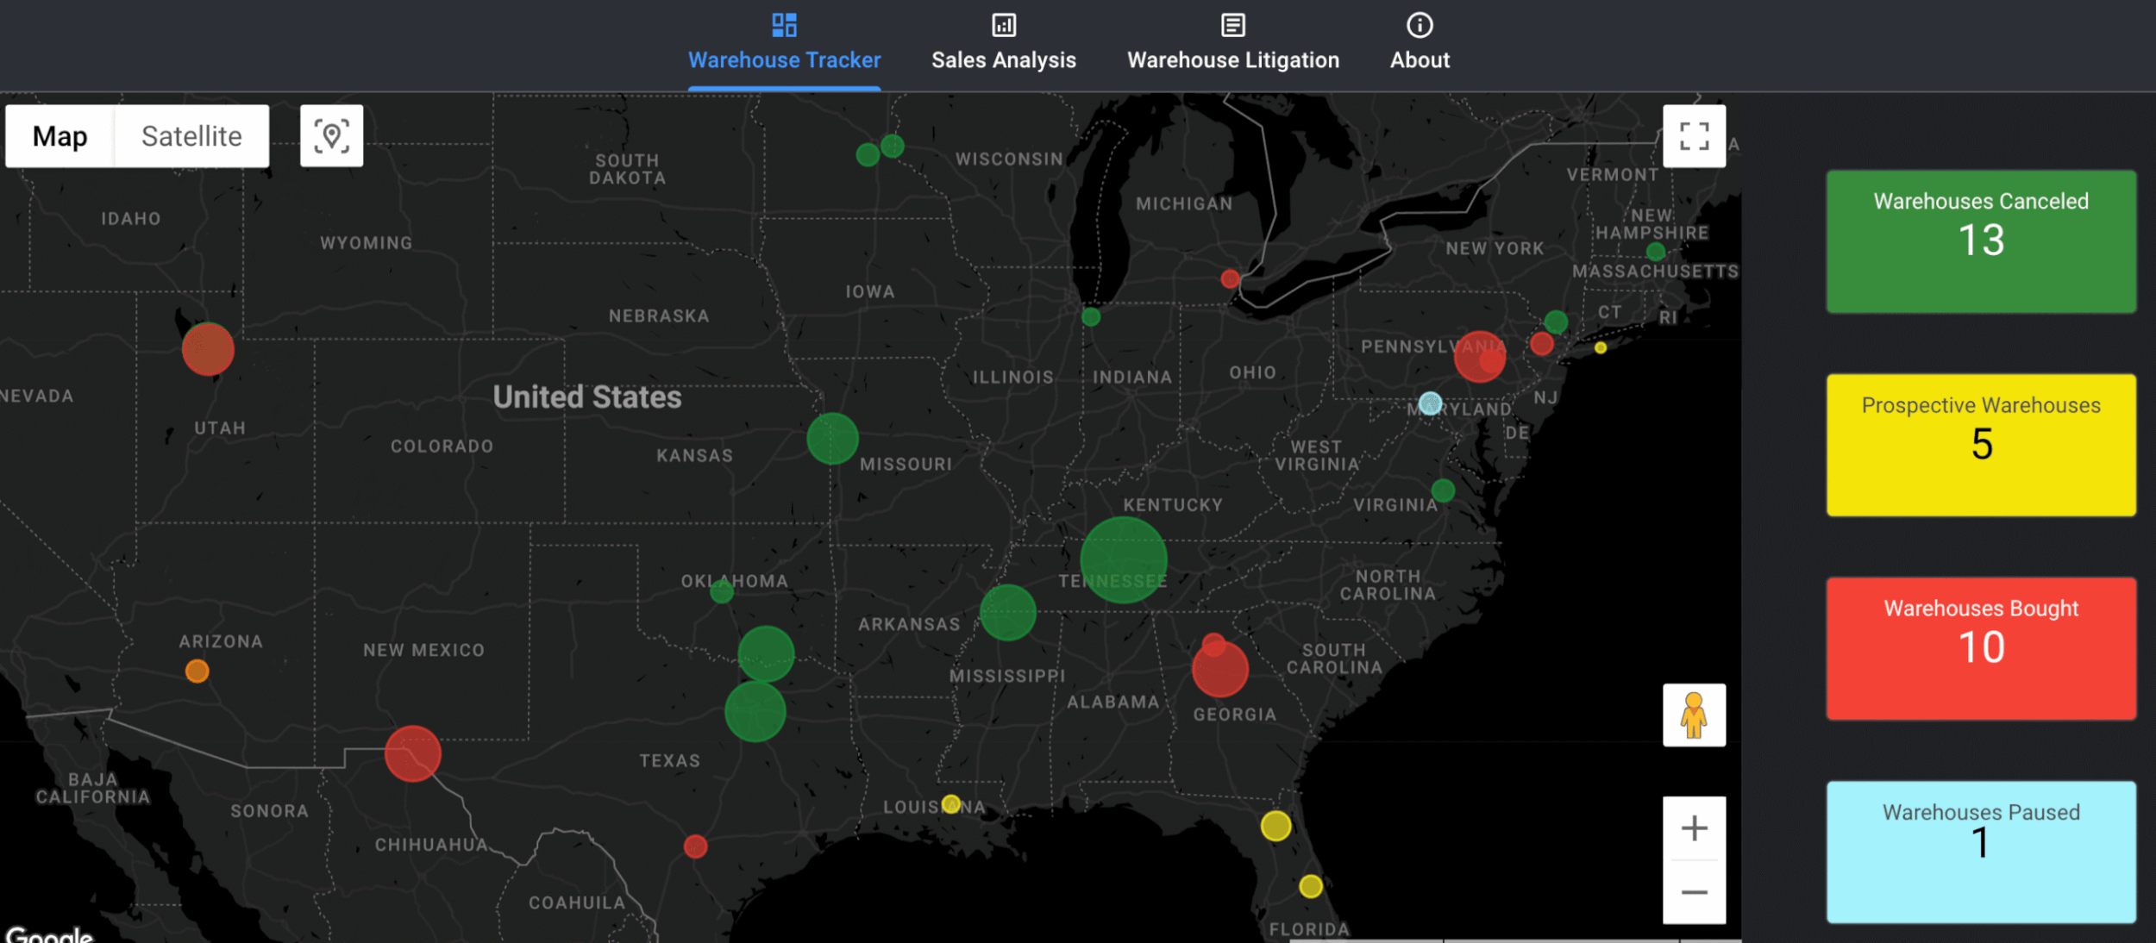Click the Prospective Warehouses yellow card
The image size is (2156, 943).
coord(1981,445)
